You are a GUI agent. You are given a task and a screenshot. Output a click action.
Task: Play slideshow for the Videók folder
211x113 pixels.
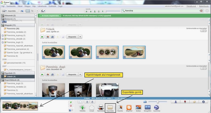point(42,37)
